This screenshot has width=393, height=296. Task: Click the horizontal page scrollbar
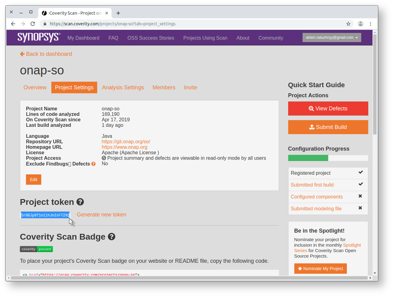pyautogui.click(x=189, y=278)
